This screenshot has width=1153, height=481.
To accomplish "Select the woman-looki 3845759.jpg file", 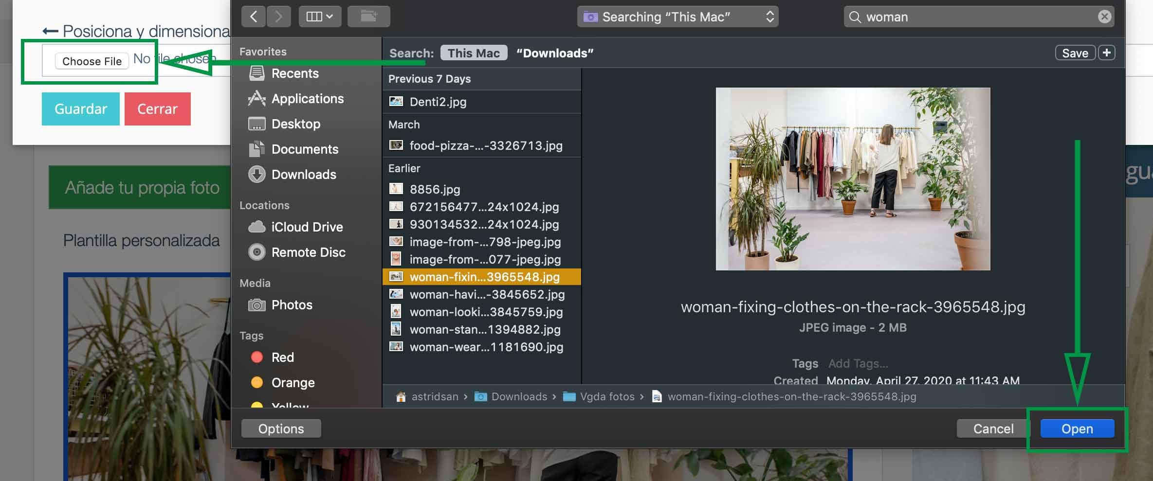I will click(482, 312).
